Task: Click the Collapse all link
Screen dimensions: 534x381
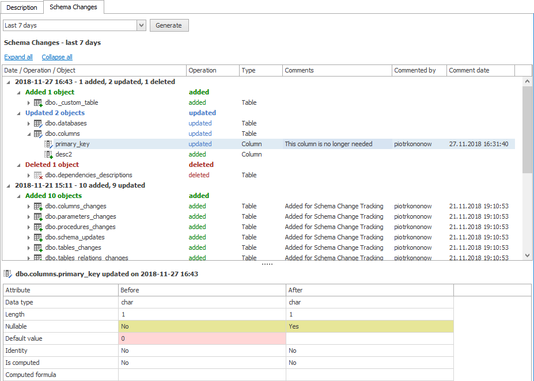Action: [x=57, y=57]
